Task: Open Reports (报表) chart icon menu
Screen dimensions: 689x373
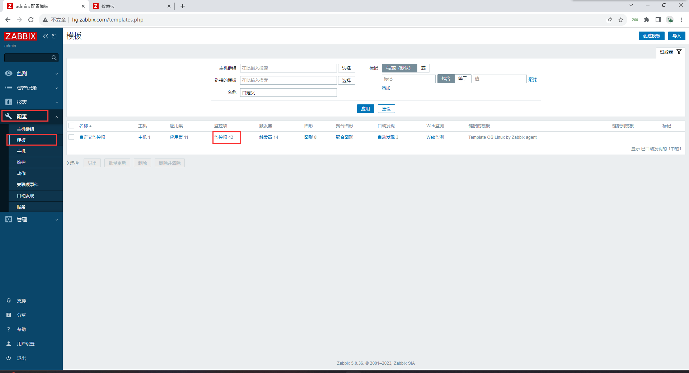Action: pos(9,102)
